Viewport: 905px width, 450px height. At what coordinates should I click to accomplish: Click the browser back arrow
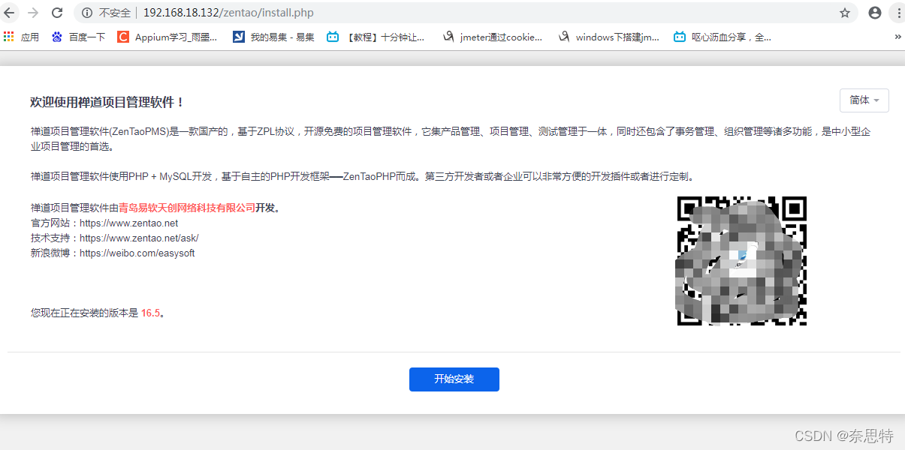click(x=9, y=13)
